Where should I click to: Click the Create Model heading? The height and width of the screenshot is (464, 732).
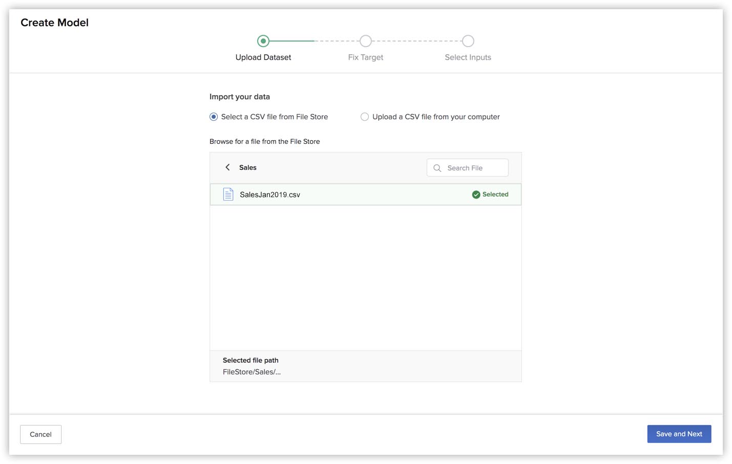point(54,23)
